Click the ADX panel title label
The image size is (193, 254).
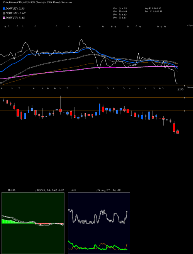[74, 190]
